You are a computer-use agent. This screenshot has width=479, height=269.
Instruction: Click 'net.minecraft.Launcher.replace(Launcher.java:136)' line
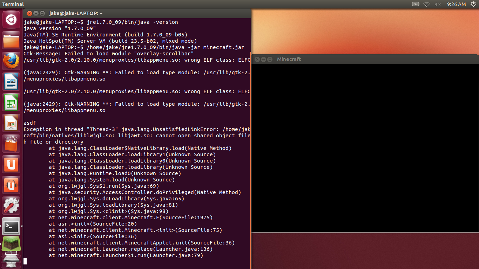pos(131,249)
